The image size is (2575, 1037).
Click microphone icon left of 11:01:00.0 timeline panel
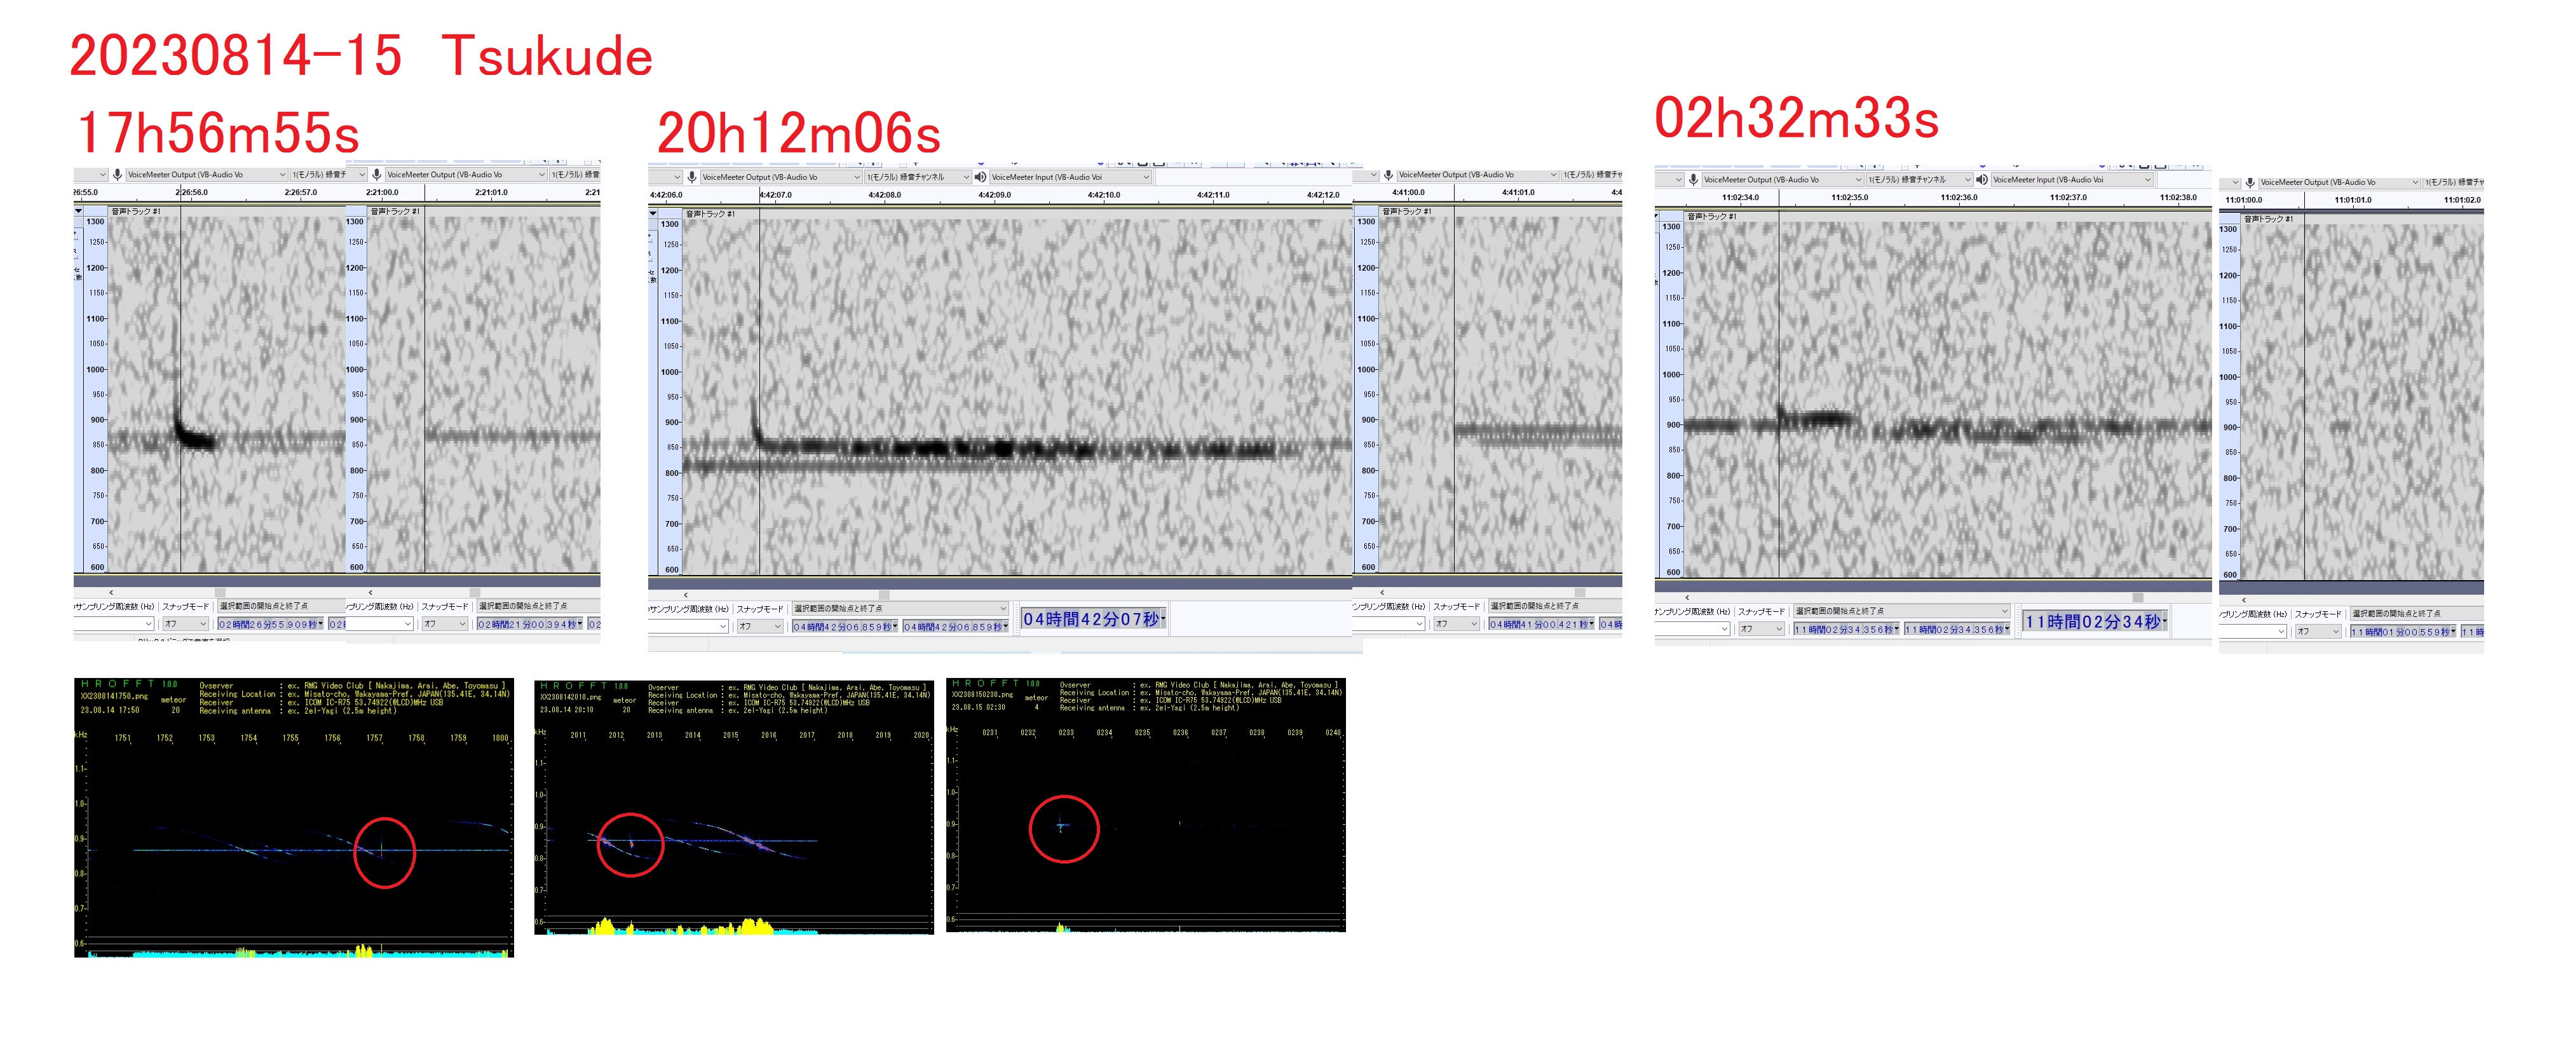2249,183
